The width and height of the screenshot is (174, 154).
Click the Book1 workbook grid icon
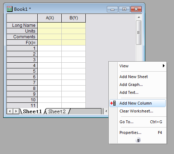click(10, 9)
